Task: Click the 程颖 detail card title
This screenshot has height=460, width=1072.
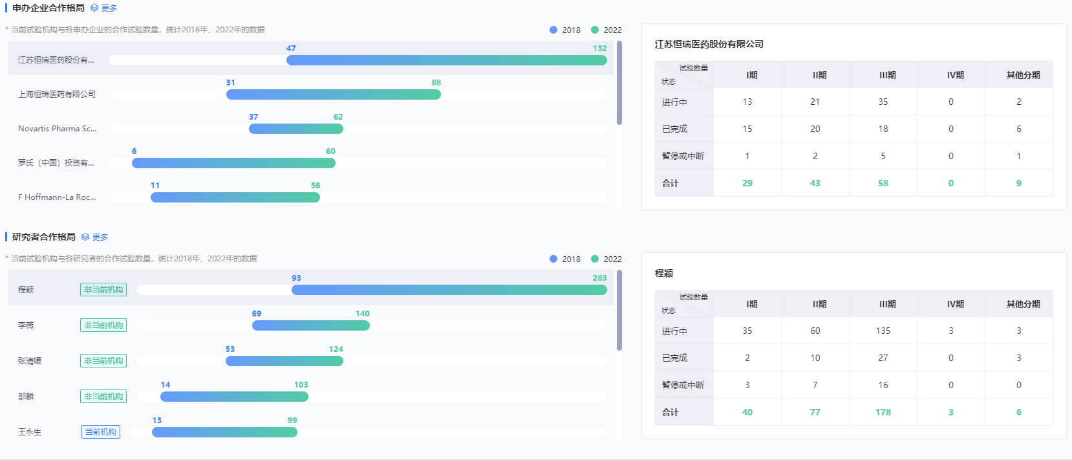Action: click(x=664, y=273)
